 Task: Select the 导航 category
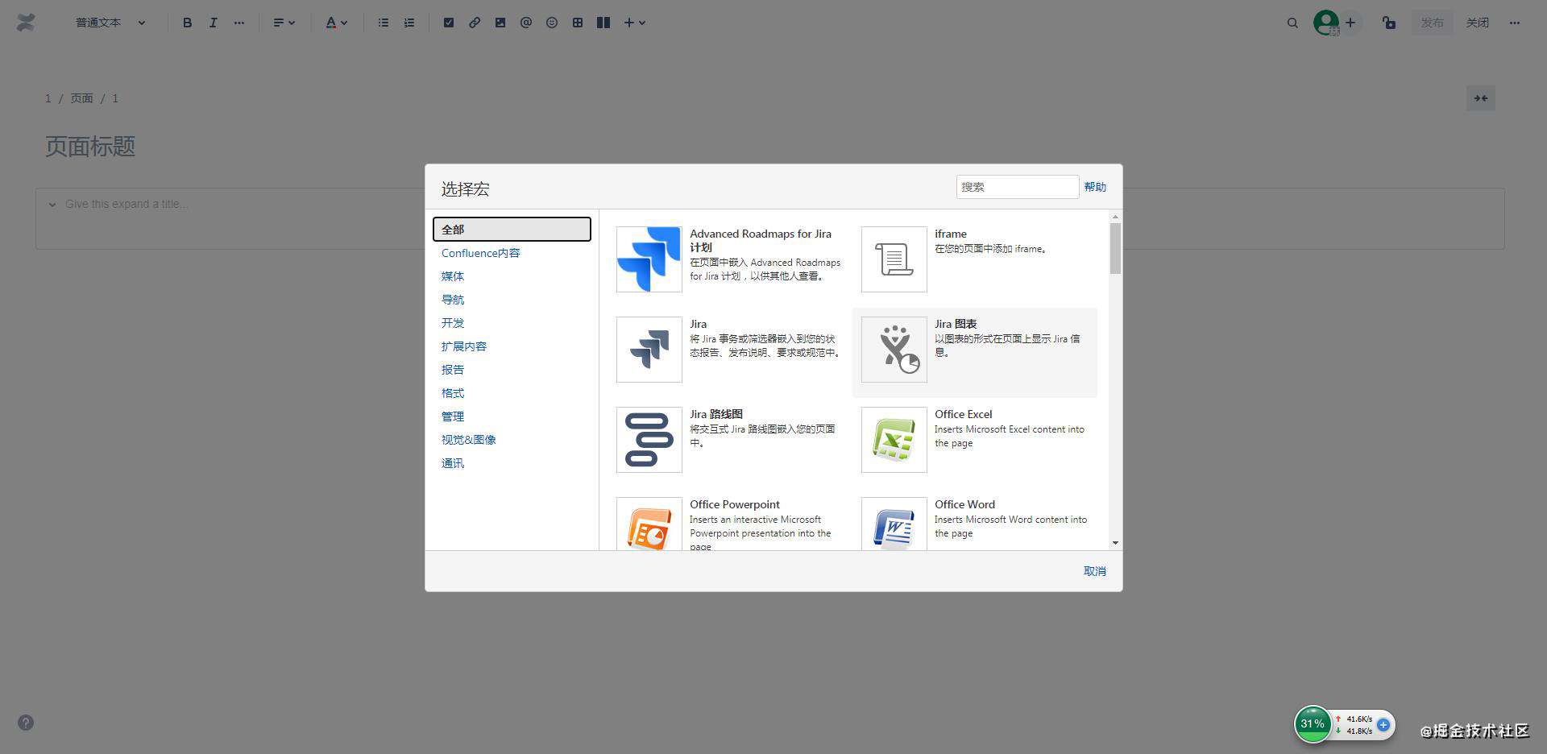[453, 300]
